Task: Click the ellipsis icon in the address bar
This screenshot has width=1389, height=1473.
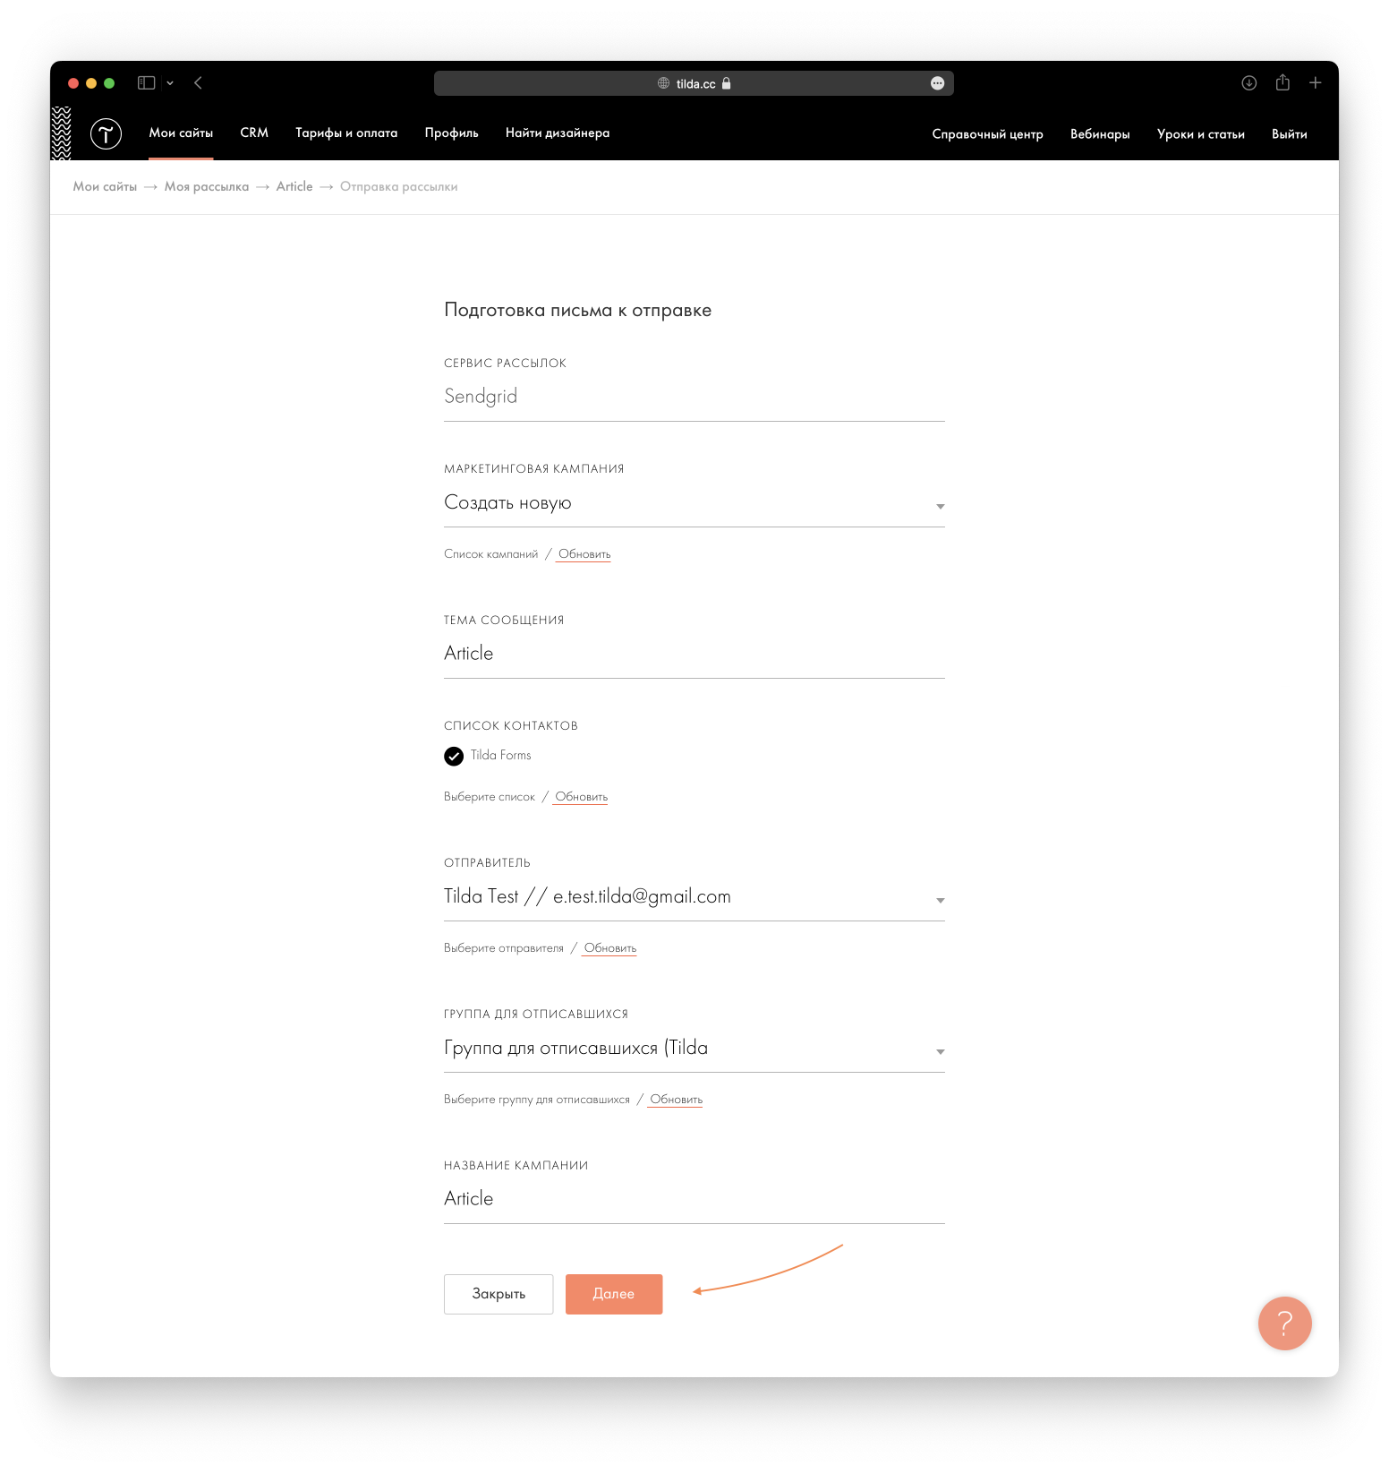Action: click(x=937, y=83)
